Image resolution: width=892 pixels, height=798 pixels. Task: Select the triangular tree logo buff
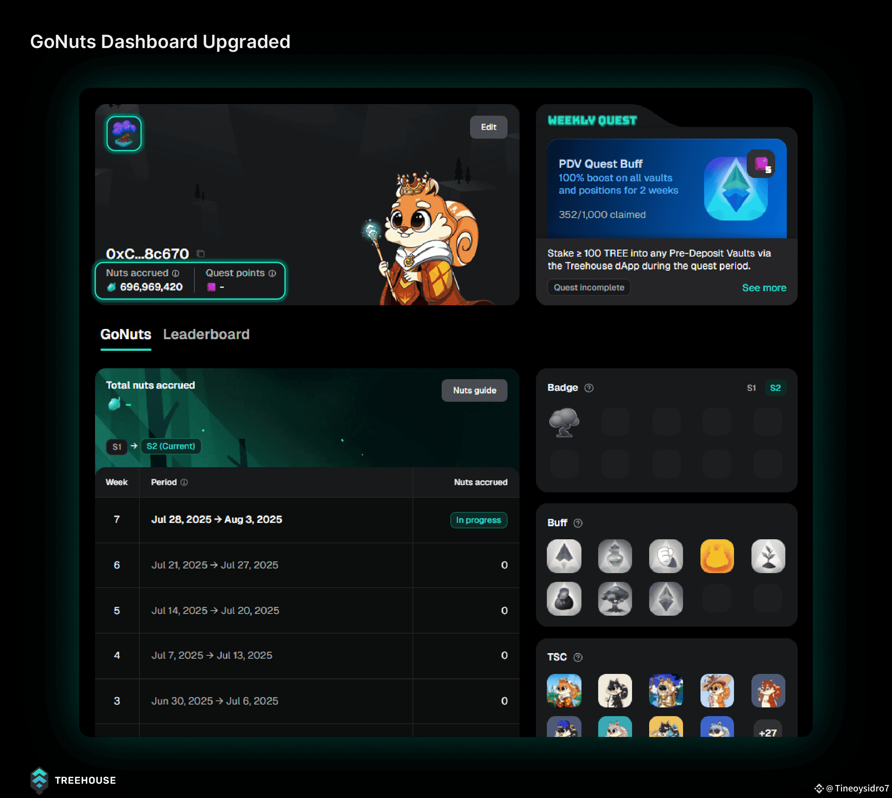pos(564,556)
